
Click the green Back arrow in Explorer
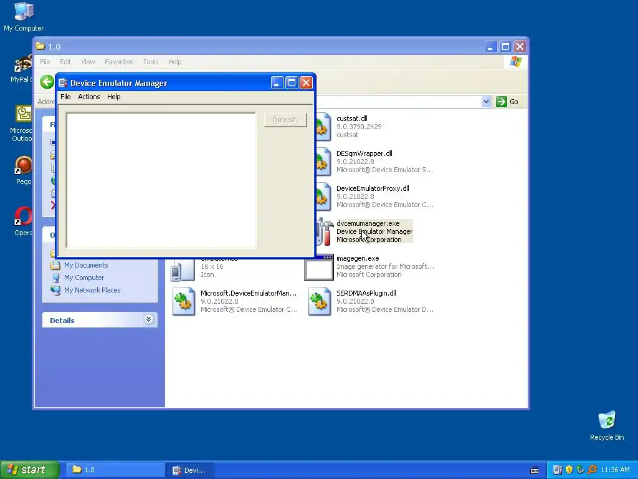coord(47,82)
